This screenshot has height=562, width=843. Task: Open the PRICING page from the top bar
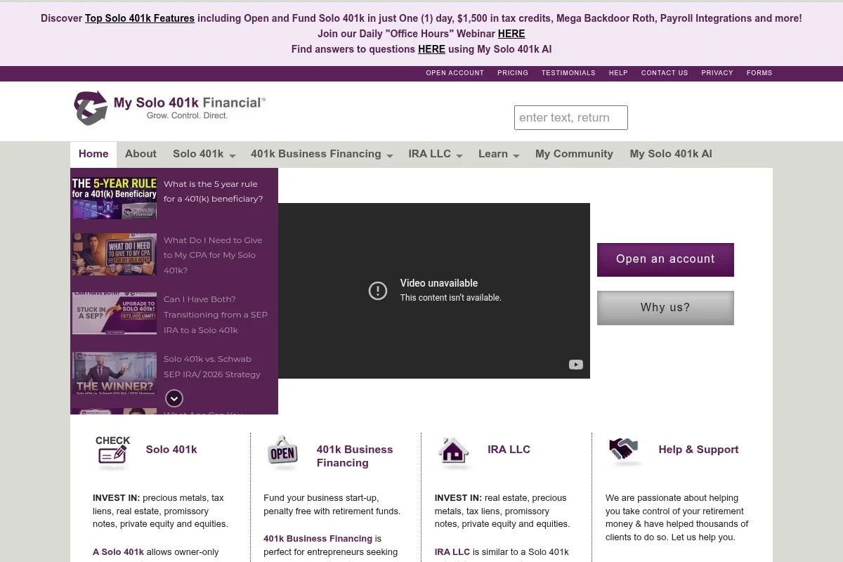[513, 72]
